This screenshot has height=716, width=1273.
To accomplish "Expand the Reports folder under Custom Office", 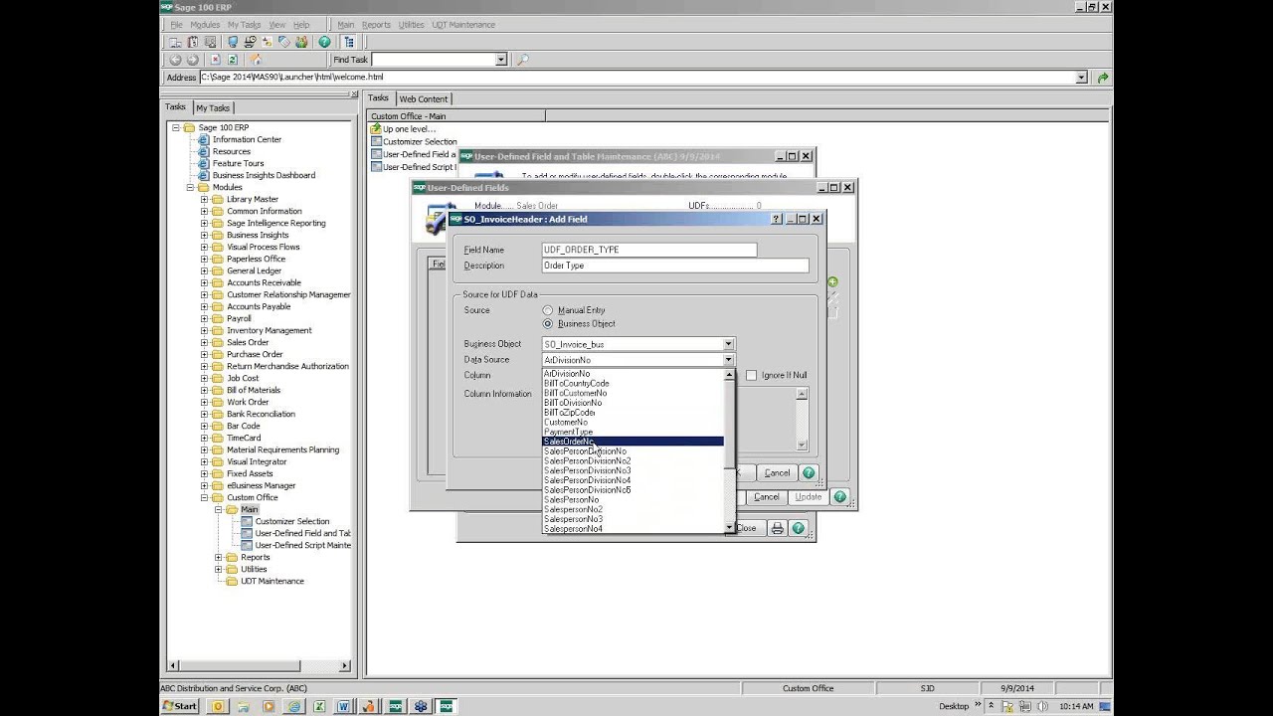I will tap(219, 557).
